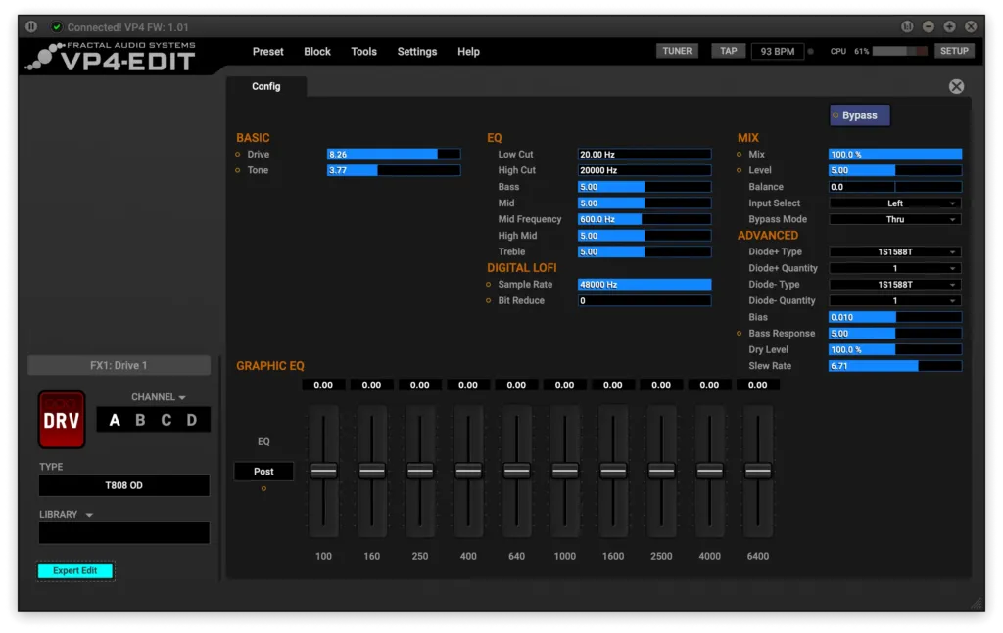Switch to channel B
The height and width of the screenshot is (633, 1003).
point(140,421)
